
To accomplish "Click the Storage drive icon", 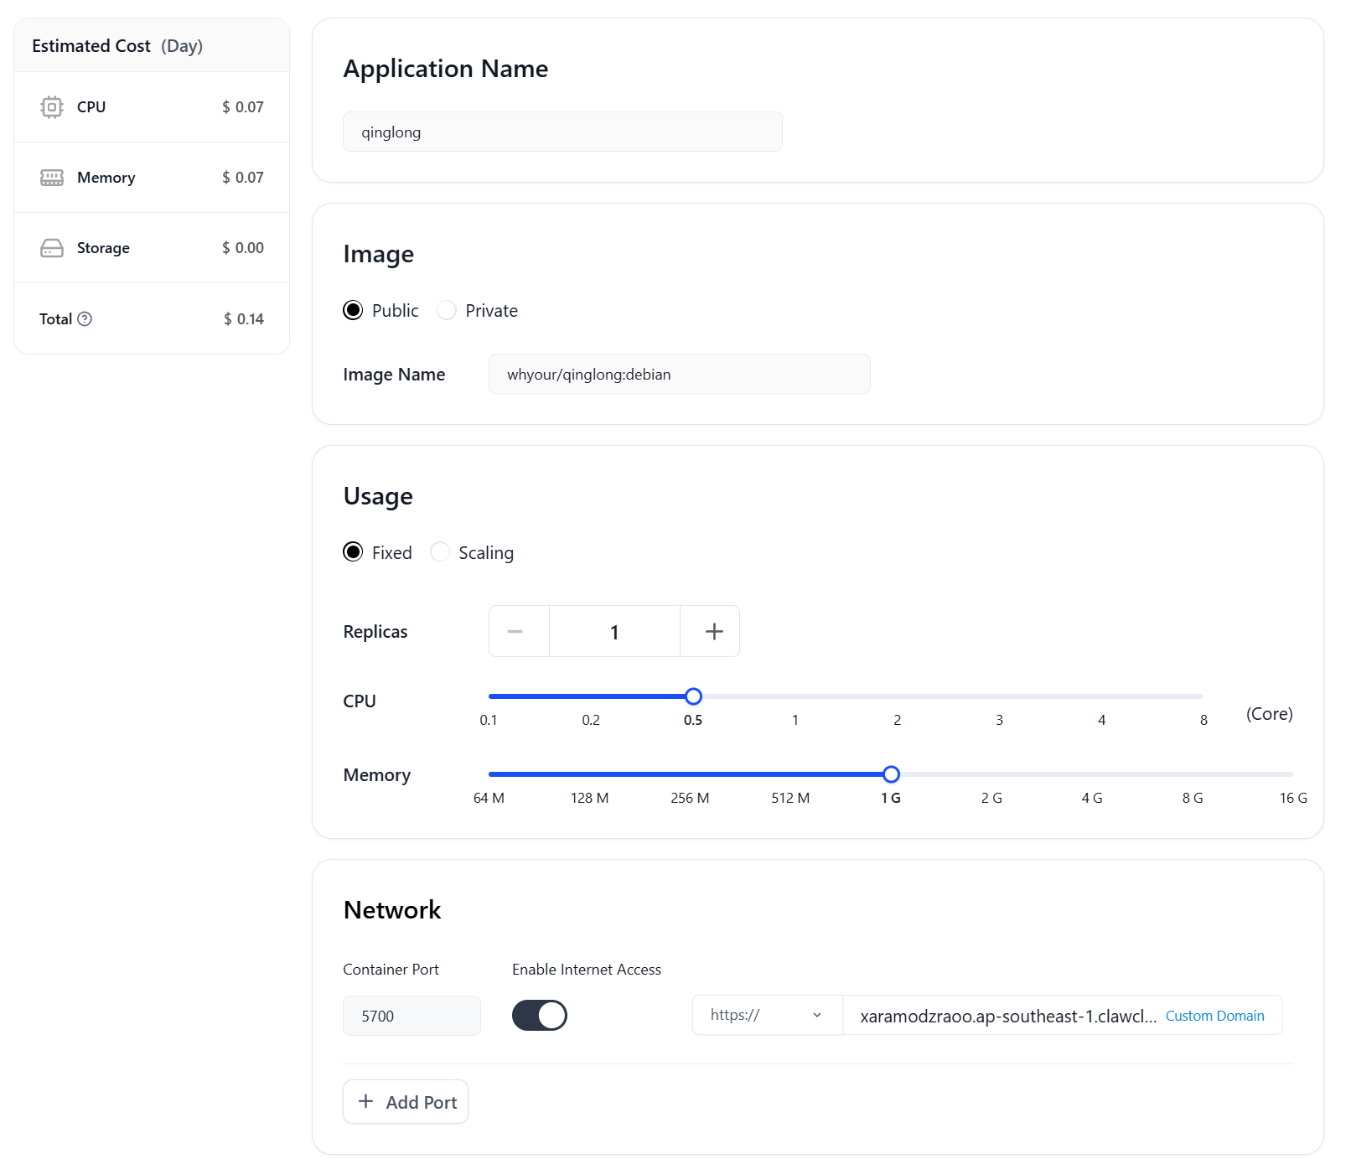I will pyautogui.click(x=52, y=248).
